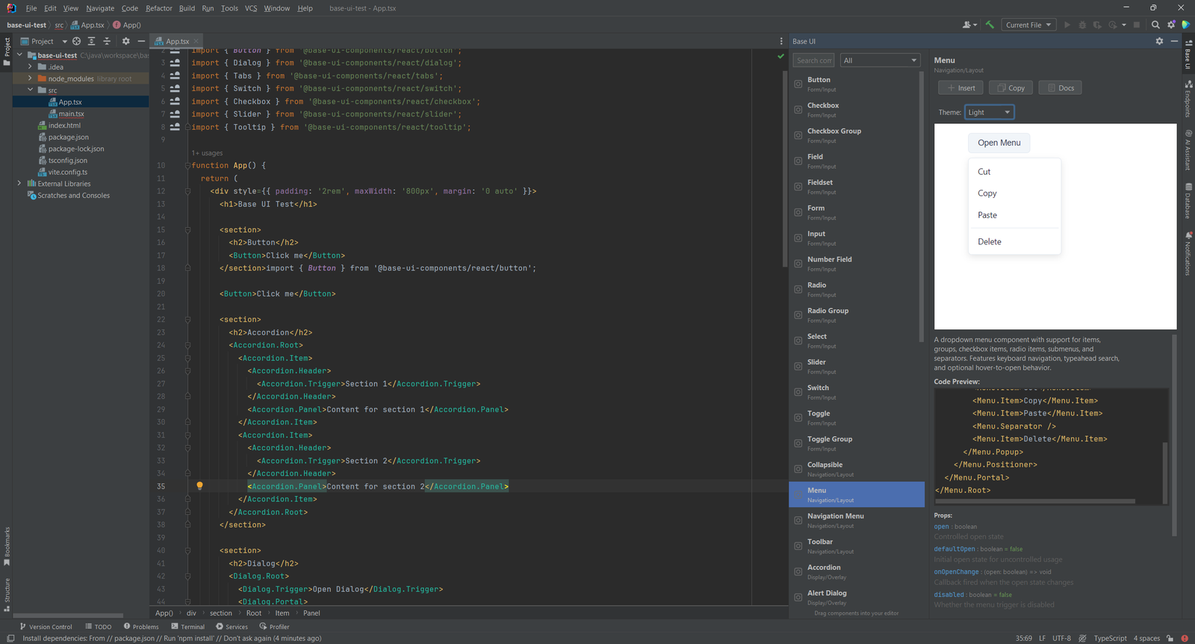1195x644 pixels.
Task: Click the Search components input field
Action: pyautogui.click(x=813, y=61)
